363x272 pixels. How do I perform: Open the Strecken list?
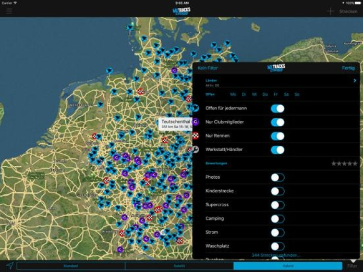coord(348,11)
